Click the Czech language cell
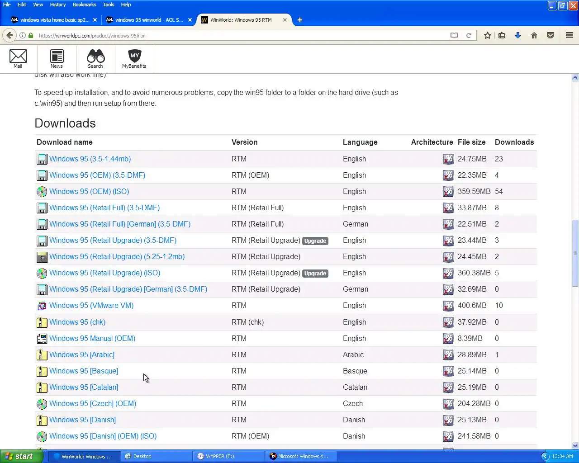This screenshot has width=579, height=463. point(353,403)
